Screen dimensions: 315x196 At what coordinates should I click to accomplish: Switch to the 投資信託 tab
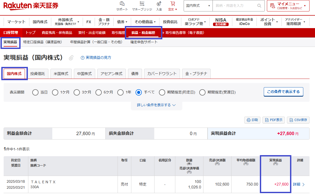coord(37,74)
